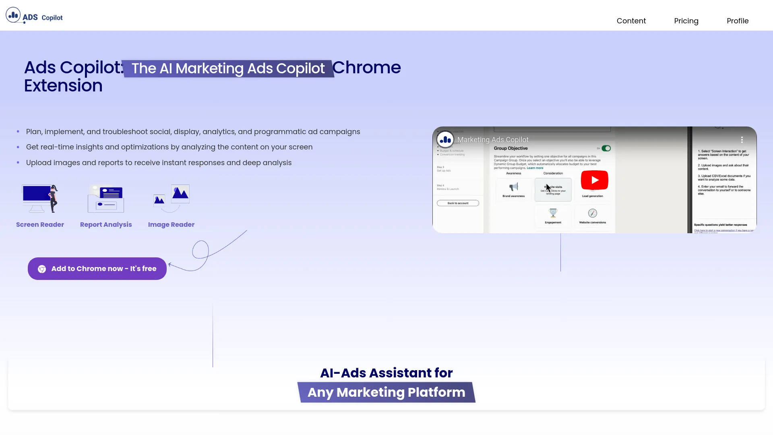
Task: Click the Marketing Ads Copilot logo on the video
Action: click(445, 139)
